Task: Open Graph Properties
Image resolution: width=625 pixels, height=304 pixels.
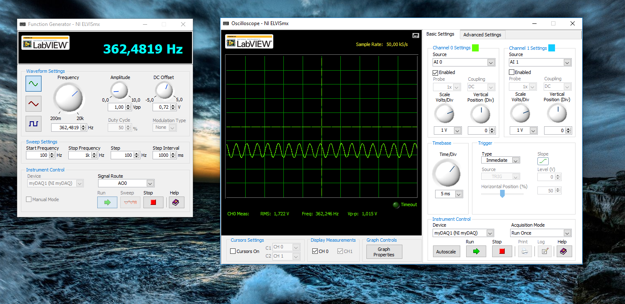Action: 384,252
